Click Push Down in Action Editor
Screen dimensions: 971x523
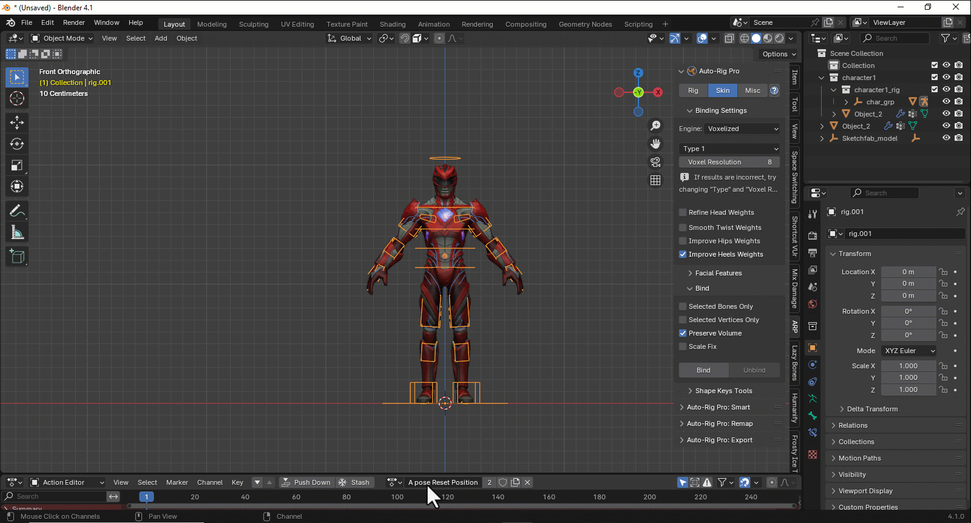(x=306, y=482)
